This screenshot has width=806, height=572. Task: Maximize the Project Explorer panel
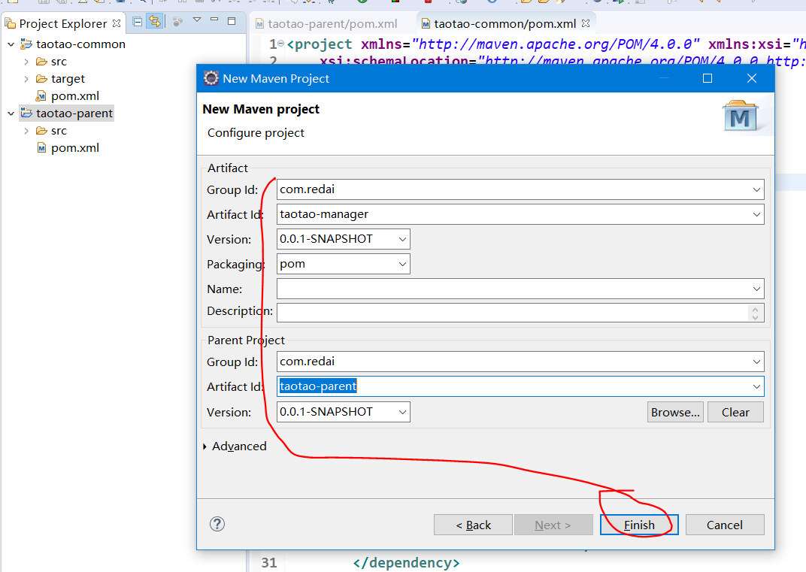(232, 21)
